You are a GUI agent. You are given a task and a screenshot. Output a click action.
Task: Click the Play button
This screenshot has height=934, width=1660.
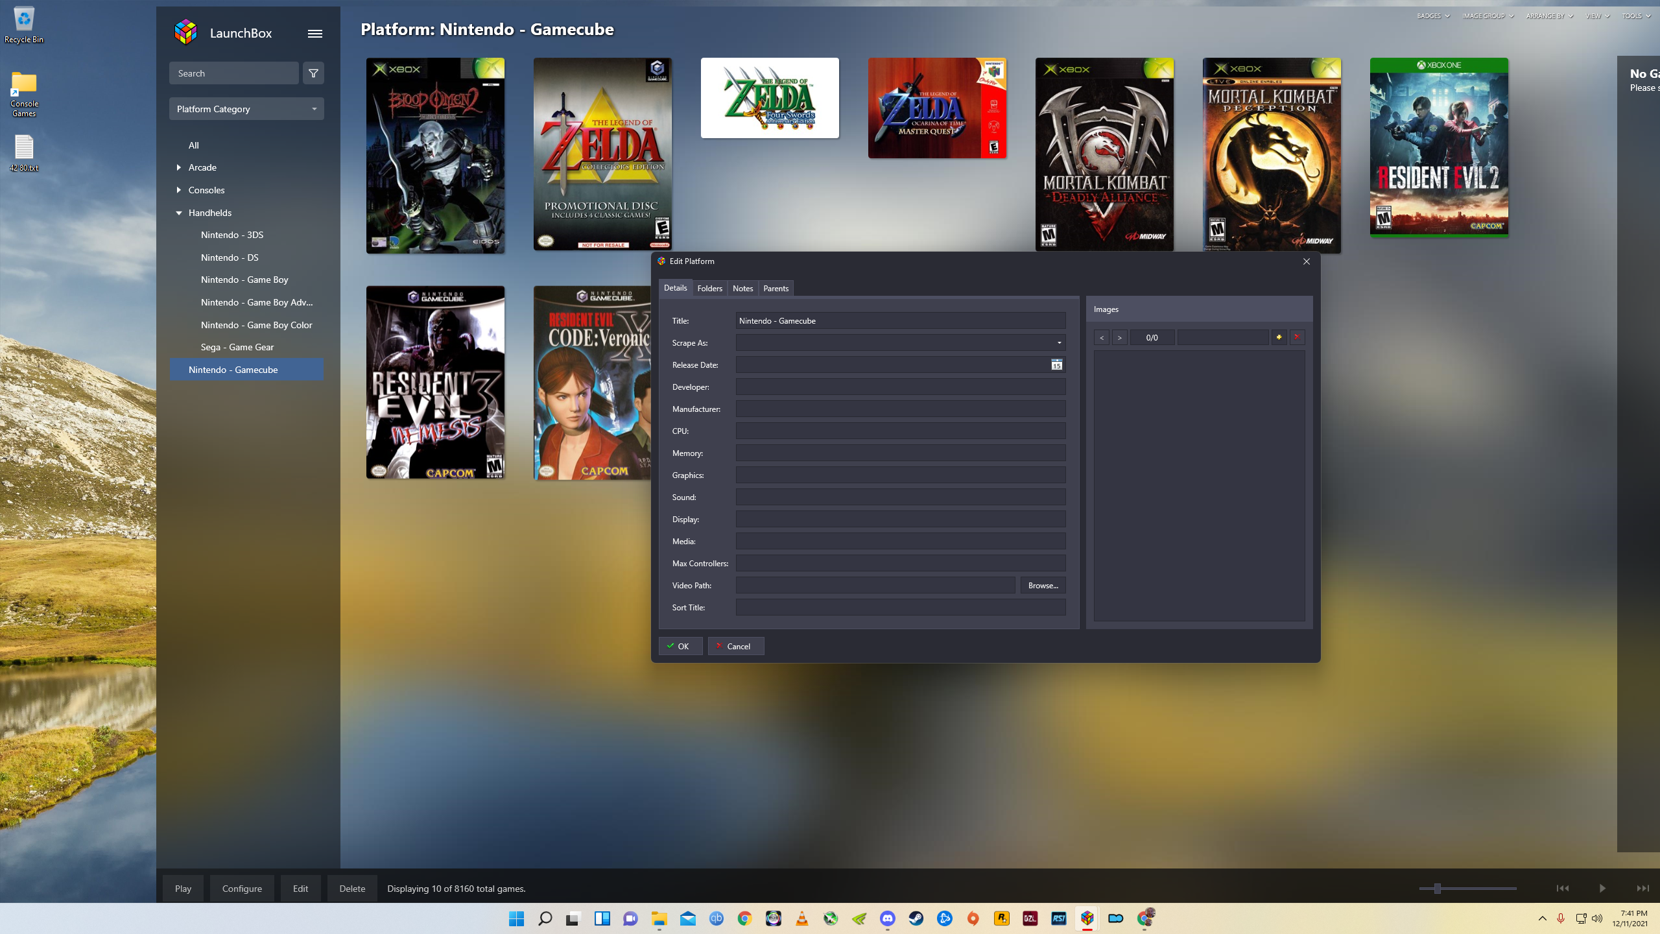tap(183, 889)
